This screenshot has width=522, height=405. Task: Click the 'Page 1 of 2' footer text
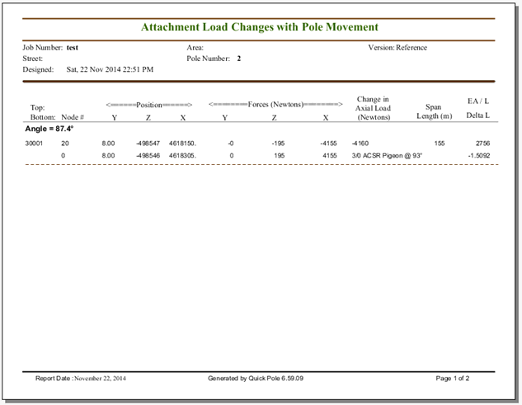pyautogui.click(x=453, y=379)
